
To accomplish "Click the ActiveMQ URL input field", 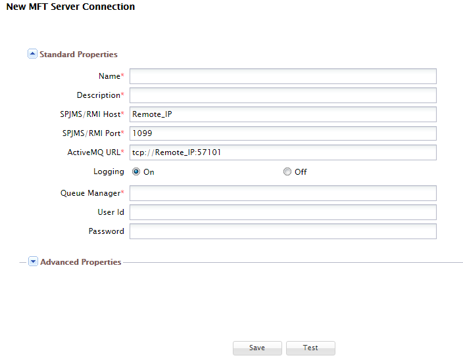I will [x=283, y=152].
